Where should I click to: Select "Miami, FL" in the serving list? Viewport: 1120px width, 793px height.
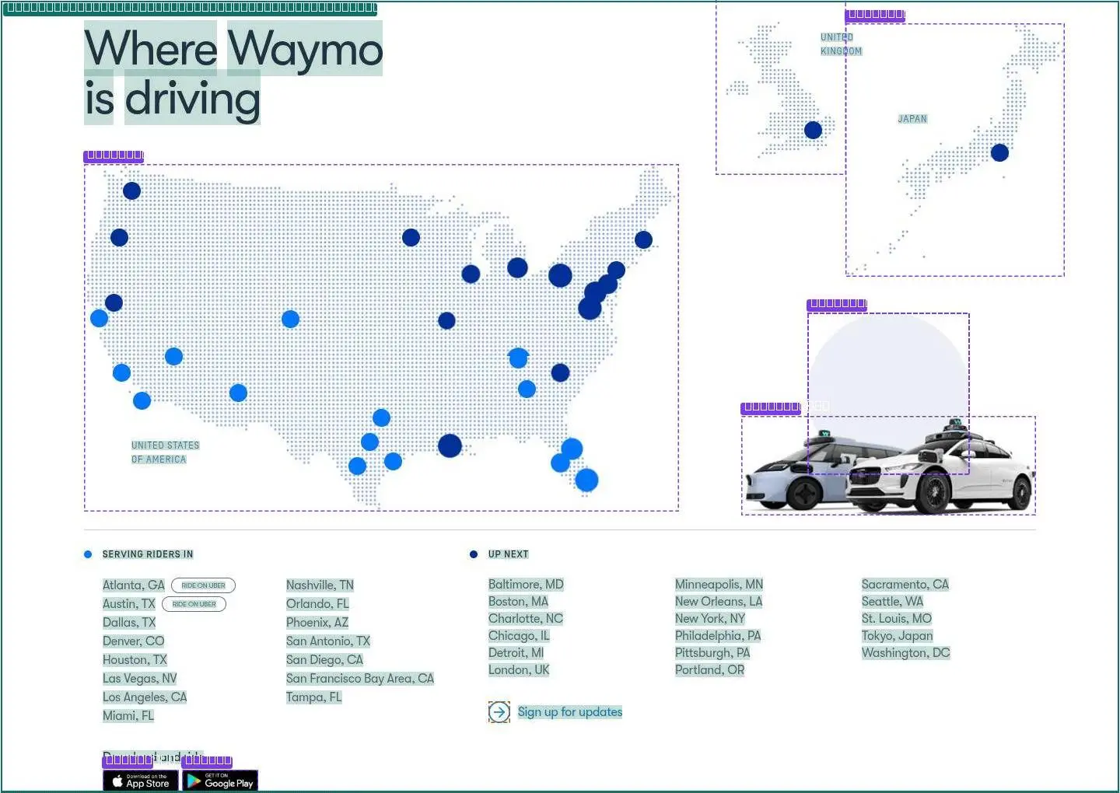(128, 716)
